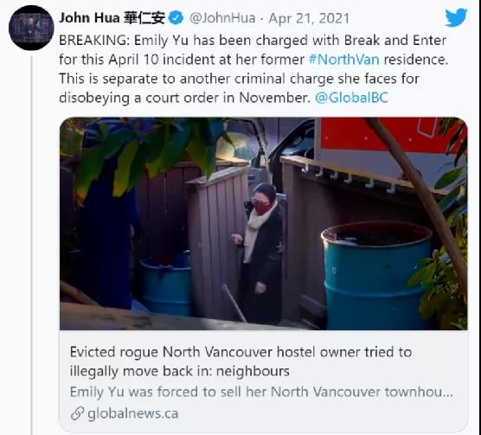Screen dimensions: 481x435
Task: Click the 'BREAKING: Emily Yu' tweet text
Action: [253, 69]
